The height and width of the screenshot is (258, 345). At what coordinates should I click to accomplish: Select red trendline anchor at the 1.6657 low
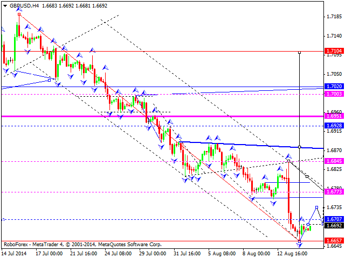point(300,241)
